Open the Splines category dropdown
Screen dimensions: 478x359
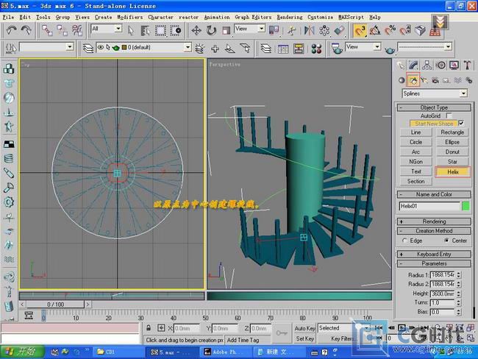coord(463,93)
